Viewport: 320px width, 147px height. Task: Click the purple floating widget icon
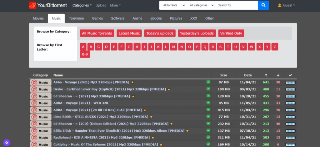(7, 143)
